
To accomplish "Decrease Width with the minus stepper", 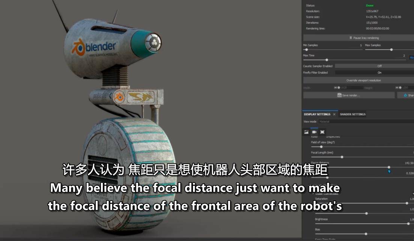I will (x=335, y=87).
